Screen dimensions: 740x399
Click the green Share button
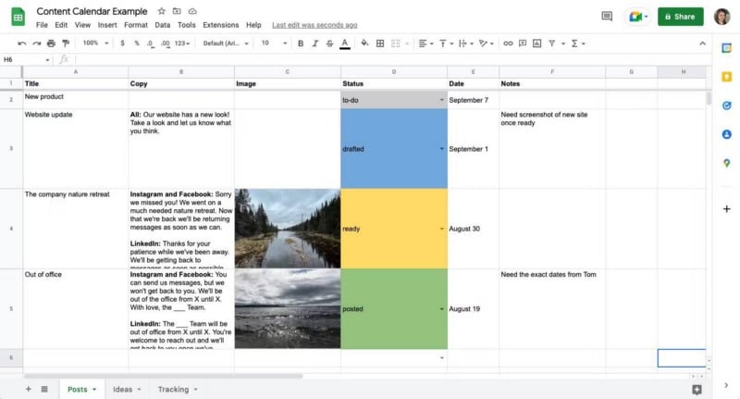click(x=680, y=17)
